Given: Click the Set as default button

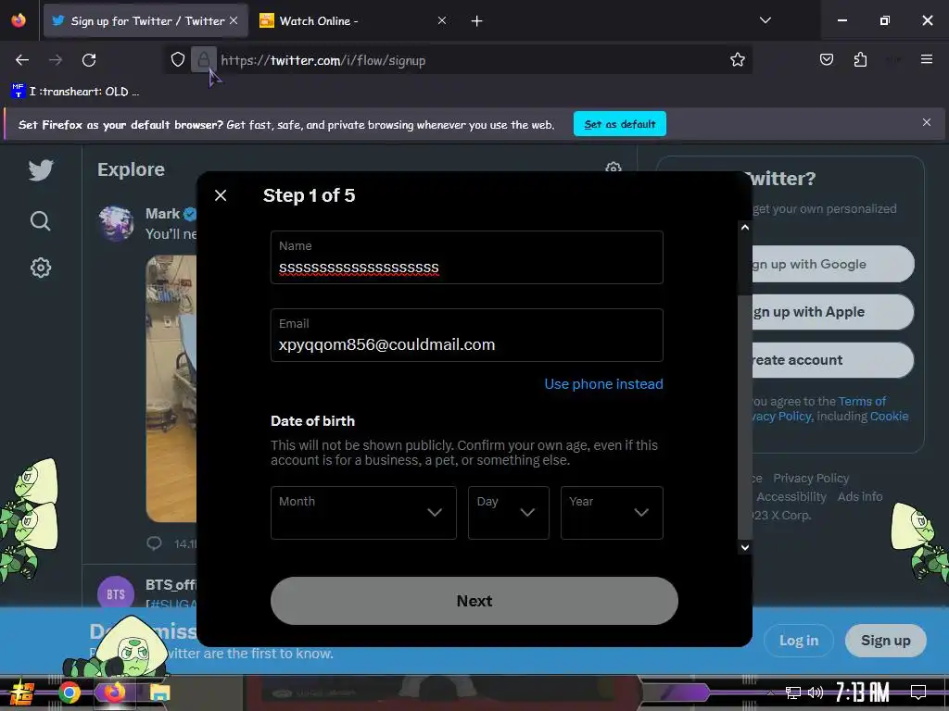Looking at the screenshot, I should click(620, 124).
